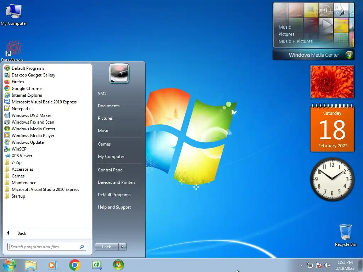Lock the computer with the Lock button
This screenshot has height=272, width=363.
tap(106, 247)
